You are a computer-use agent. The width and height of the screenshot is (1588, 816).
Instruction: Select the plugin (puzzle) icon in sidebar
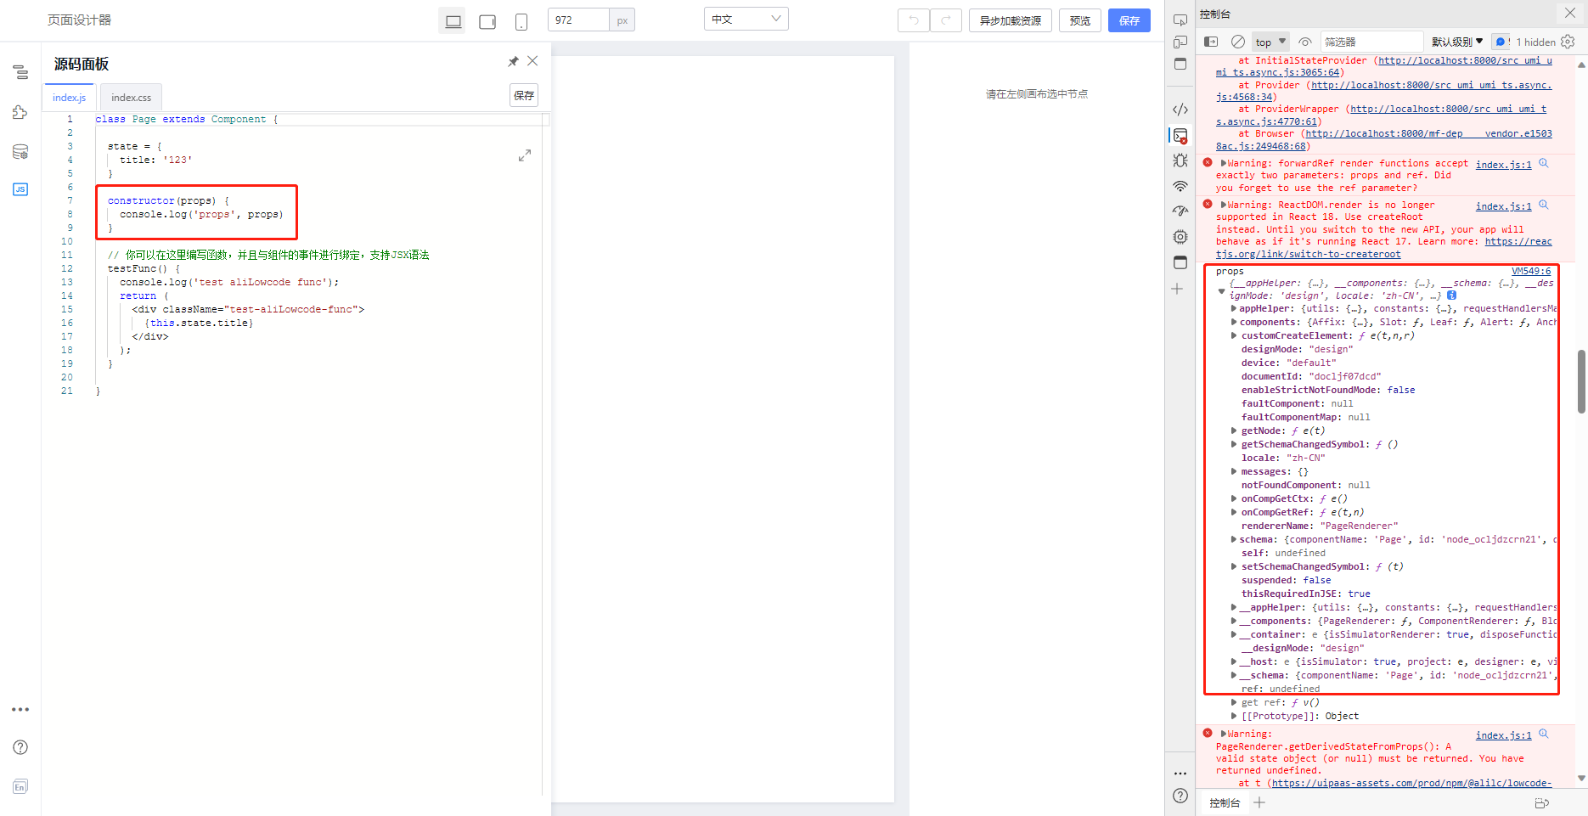[19, 113]
